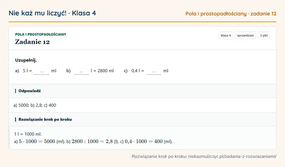This screenshot has height=167, width=285.
Task: Click the green 'POLA I PROSTOPADŁOŚCIANY' category label
Action: (x=40, y=34)
